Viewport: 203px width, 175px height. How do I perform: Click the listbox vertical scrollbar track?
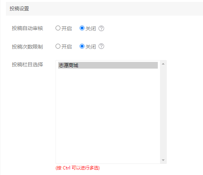pyautogui.click(x=163, y=112)
